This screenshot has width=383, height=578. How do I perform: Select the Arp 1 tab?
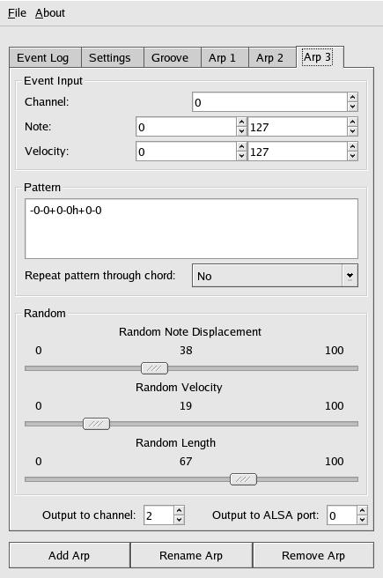222,58
